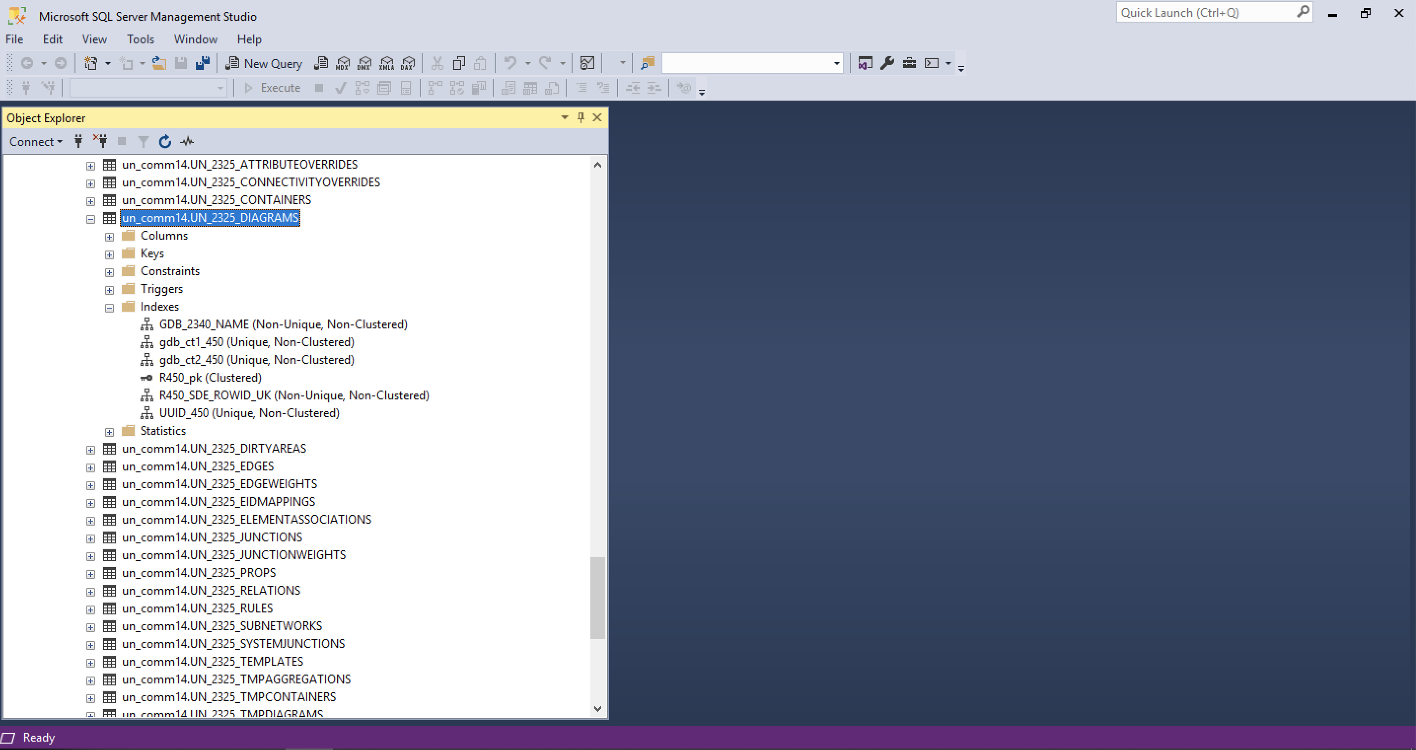Click the Save All toolbar icon
The image size is (1416, 750).
tap(202, 64)
